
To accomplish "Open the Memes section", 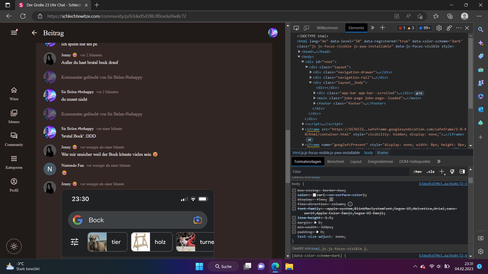I will [x=14, y=116].
